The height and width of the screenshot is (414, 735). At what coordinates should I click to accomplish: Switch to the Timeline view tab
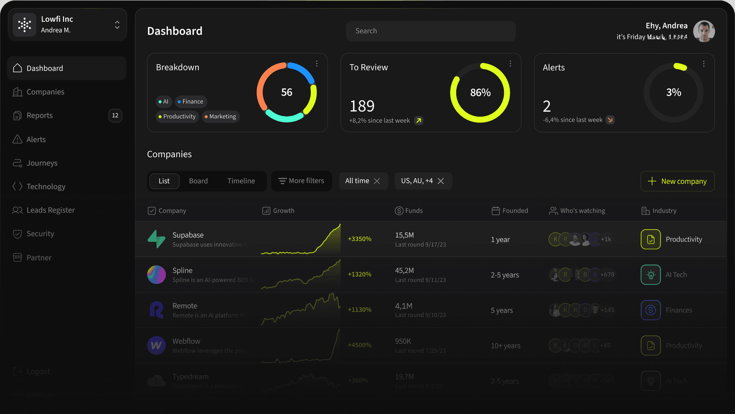(x=241, y=181)
